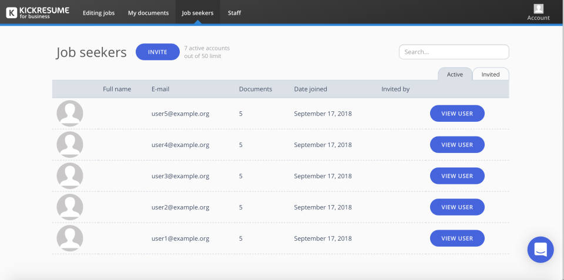Viewport: 564px width, 280px height.
Task: Click documents count for user3@example.org
Action: 241,176
